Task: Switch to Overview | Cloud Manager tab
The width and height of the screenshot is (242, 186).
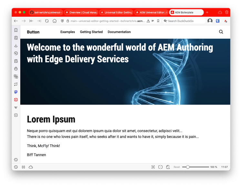Action: 81,12
